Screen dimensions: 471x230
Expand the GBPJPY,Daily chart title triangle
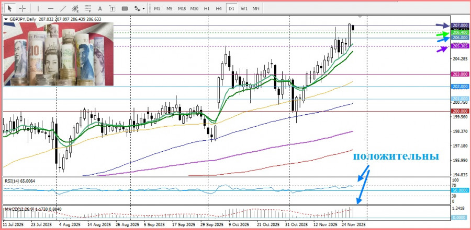[6, 19]
